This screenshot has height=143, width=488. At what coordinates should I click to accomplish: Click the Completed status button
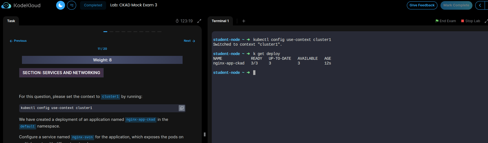pos(93,5)
